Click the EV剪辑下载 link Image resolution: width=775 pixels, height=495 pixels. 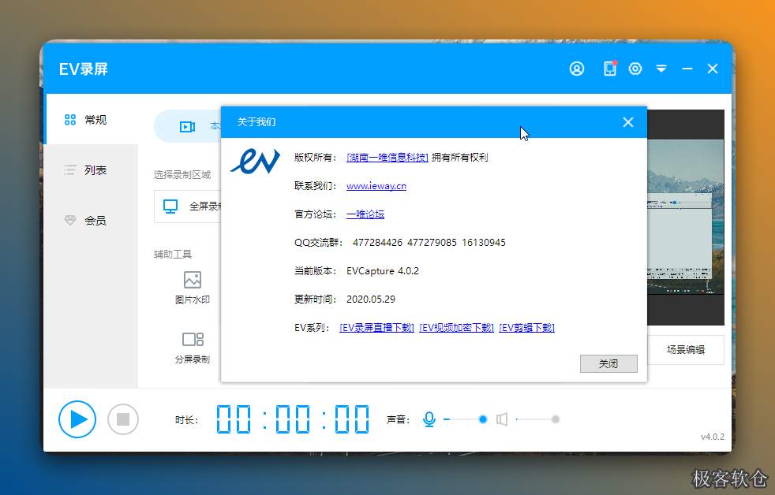[526, 328]
